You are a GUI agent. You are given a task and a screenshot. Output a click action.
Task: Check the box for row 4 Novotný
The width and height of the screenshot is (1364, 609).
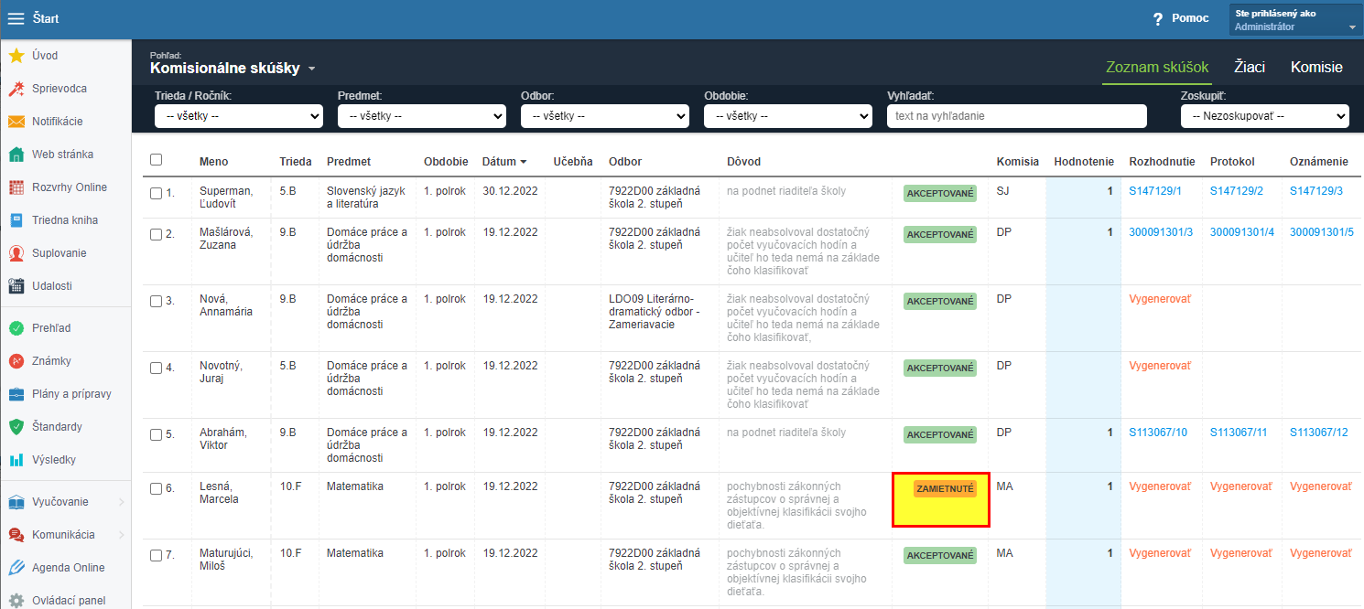coord(156,368)
